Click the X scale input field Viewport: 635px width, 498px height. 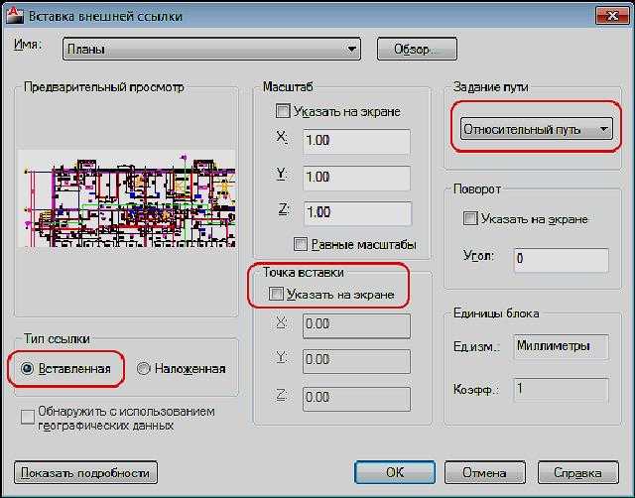[356, 141]
